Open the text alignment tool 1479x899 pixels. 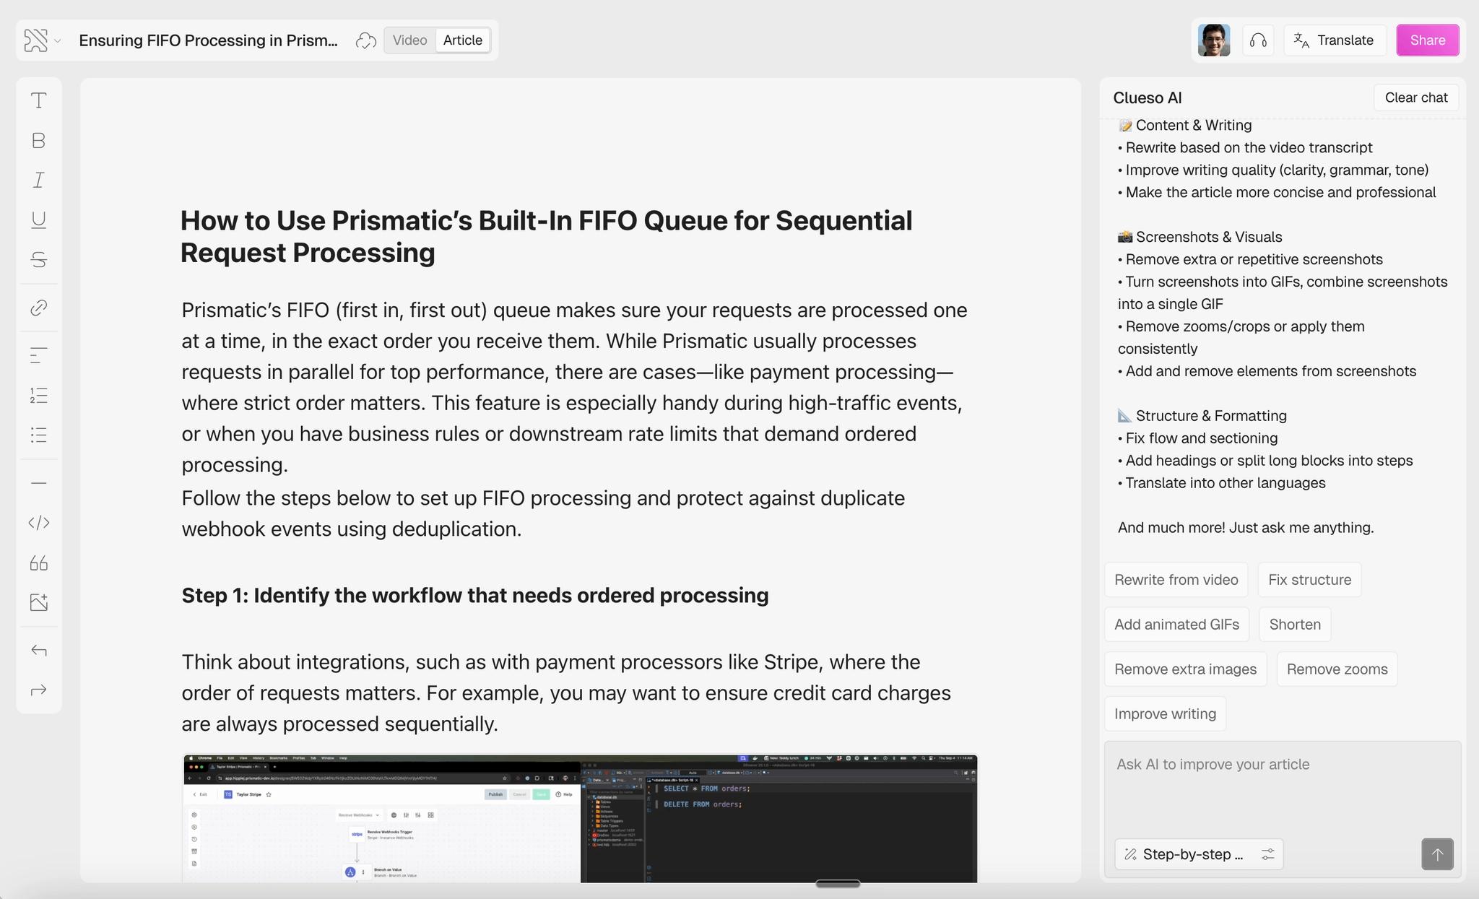[x=39, y=355]
